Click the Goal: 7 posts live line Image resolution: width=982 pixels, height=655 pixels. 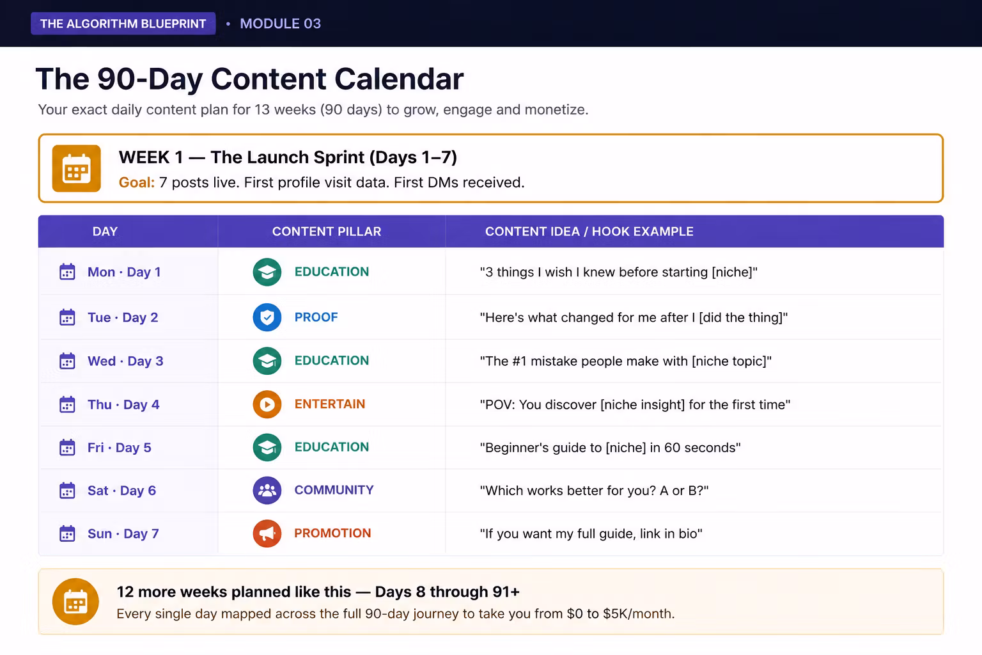click(322, 182)
